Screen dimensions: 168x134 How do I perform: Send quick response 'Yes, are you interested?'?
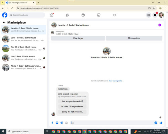coord(72,101)
